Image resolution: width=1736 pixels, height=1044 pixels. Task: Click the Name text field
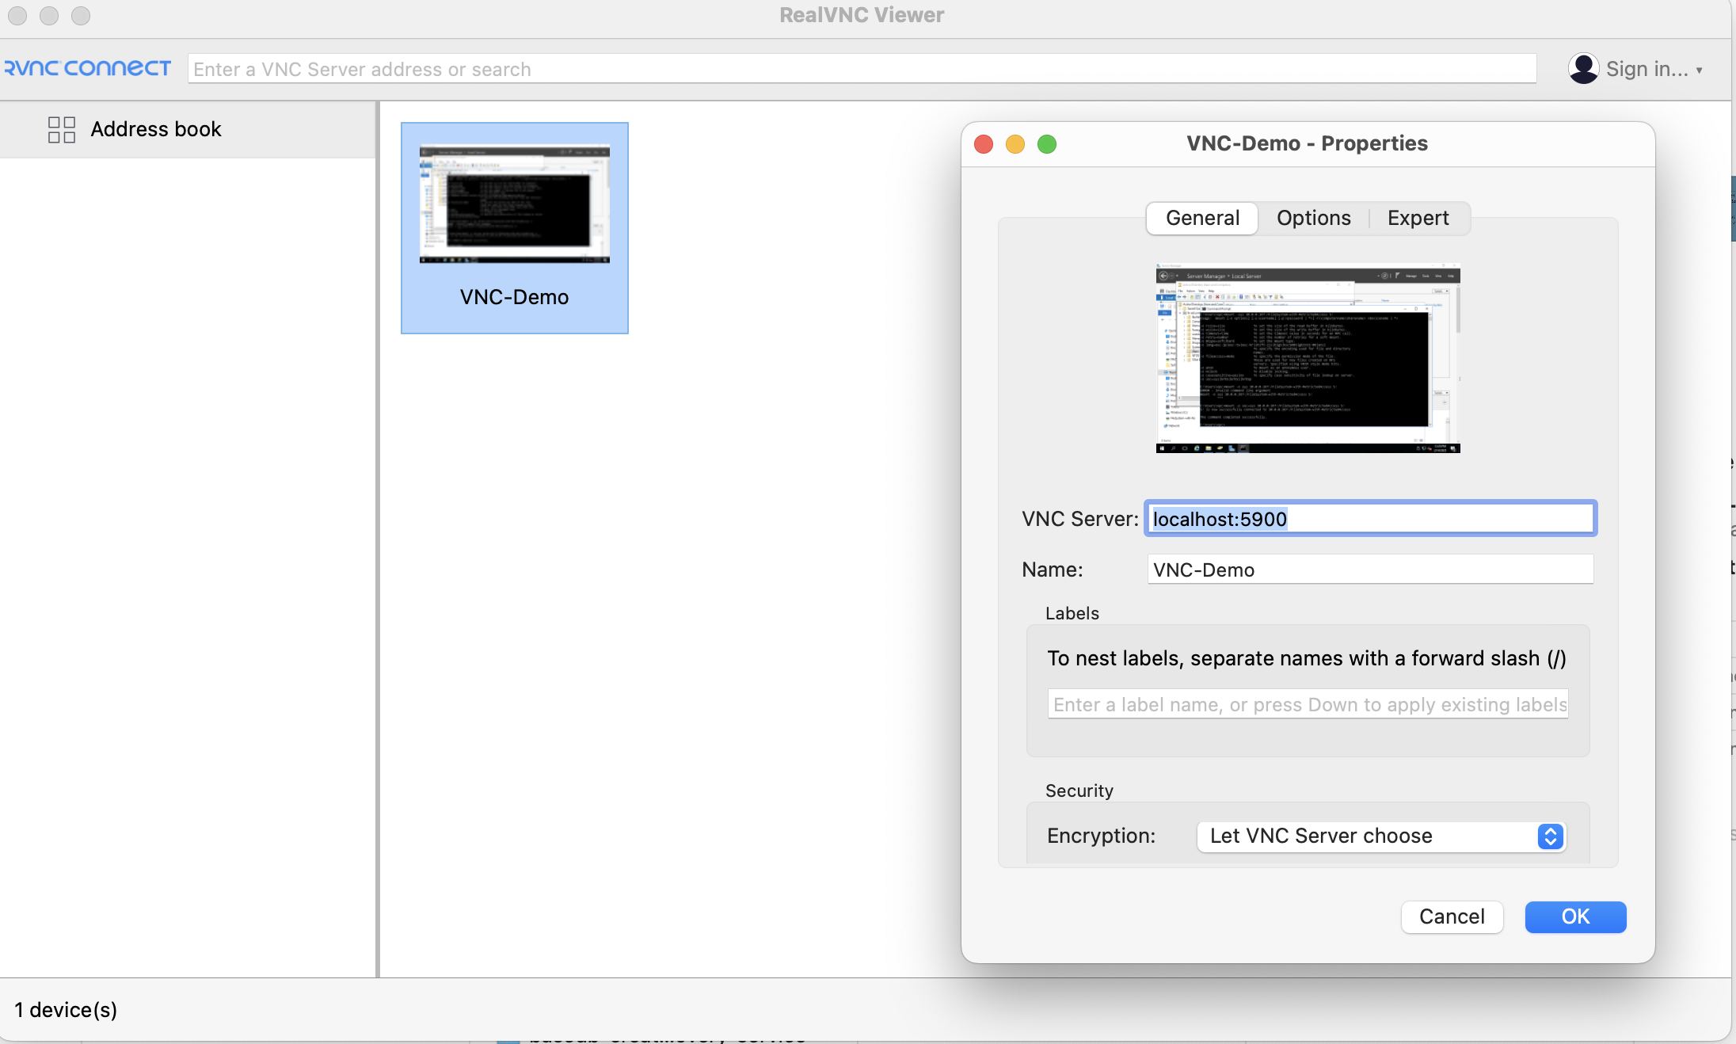1369,570
